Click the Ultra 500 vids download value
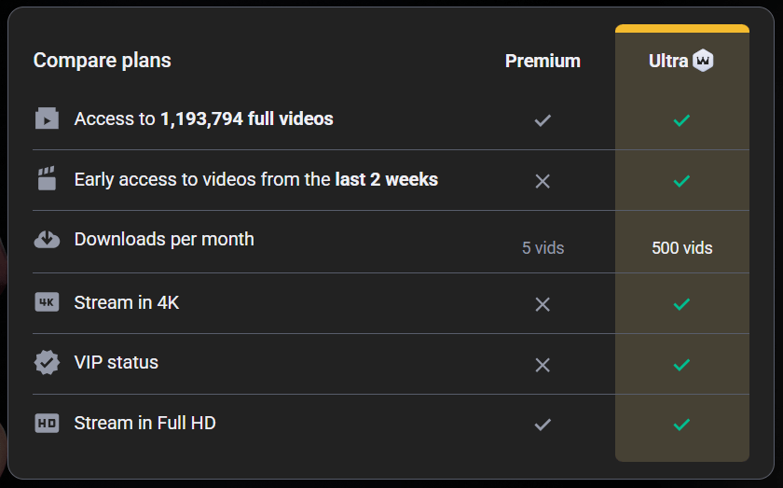Viewport: 783px width, 488px height. tap(681, 248)
